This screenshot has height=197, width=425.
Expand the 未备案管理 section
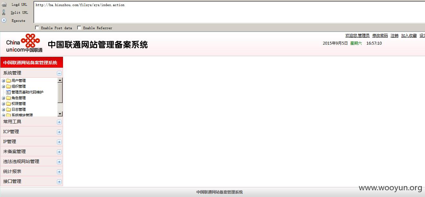pyautogui.click(x=59, y=152)
